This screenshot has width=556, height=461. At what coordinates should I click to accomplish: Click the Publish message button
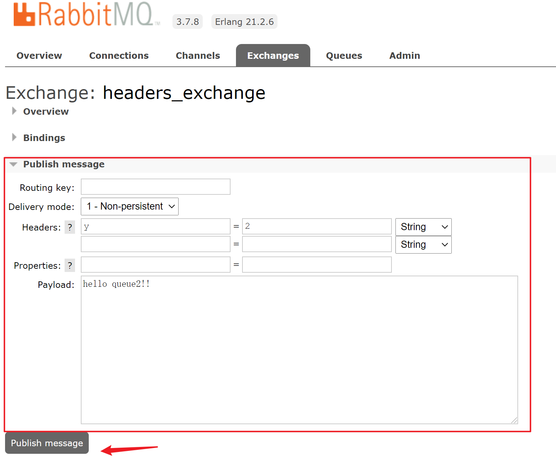click(47, 443)
